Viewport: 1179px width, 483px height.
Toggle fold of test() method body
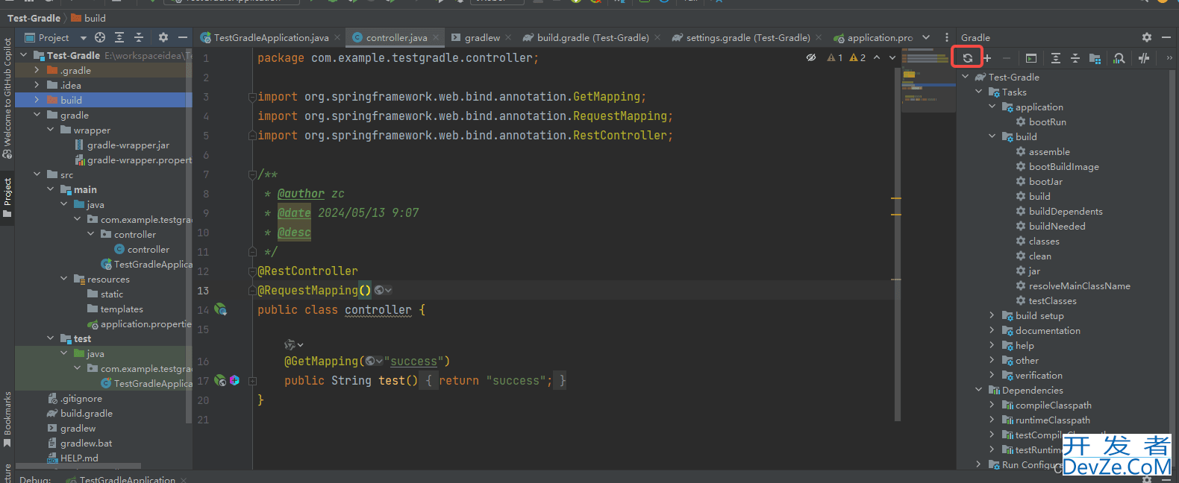coord(252,381)
